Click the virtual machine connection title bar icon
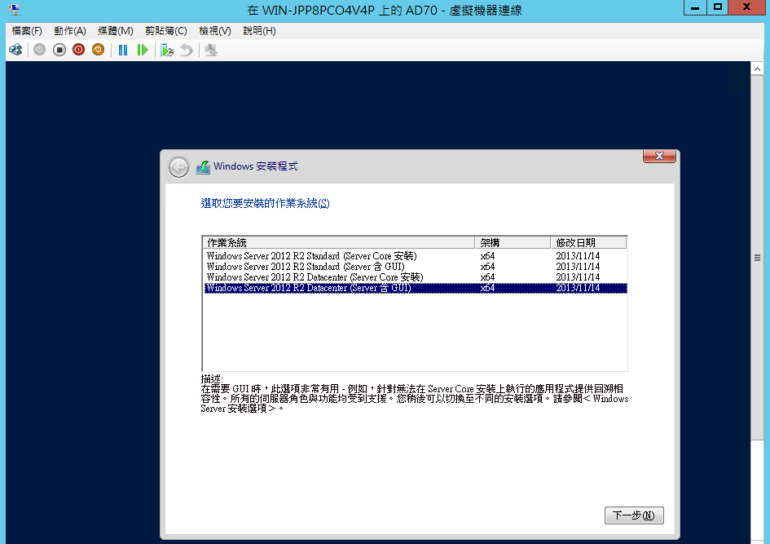Image resolution: width=770 pixels, height=544 pixels. pyautogui.click(x=14, y=9)
